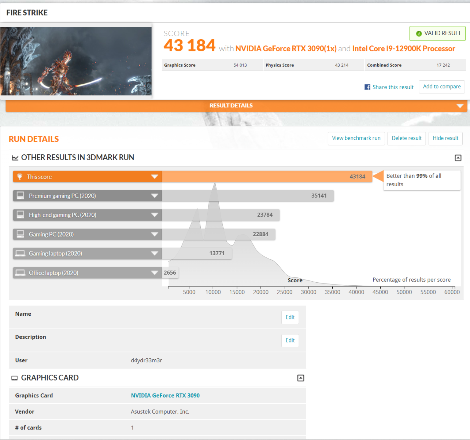This screenshot has height=440, width=470.
Task: Click the big 43 184 score number
Action: coord(189,46)
